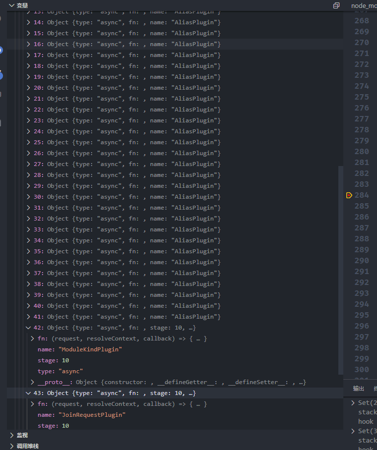Click the variables panel vertical scrollbar
Viewport: 377px width, 450px height.
coord(340,270)
